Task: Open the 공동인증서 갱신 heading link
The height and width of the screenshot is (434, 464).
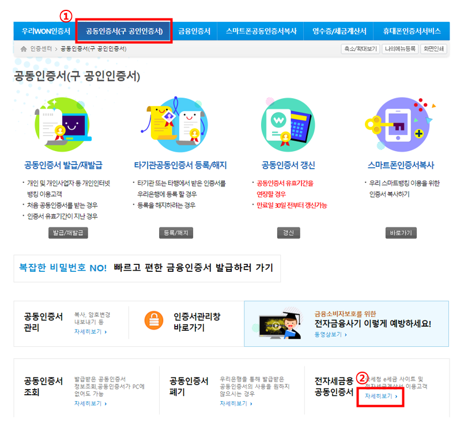Action: tap(288, 165)
